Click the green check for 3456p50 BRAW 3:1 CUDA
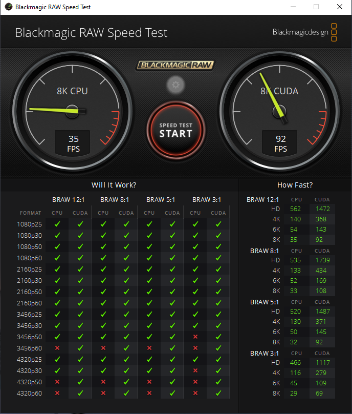The height and width of the screenshot is (414, 352). (x=218, y=337)
